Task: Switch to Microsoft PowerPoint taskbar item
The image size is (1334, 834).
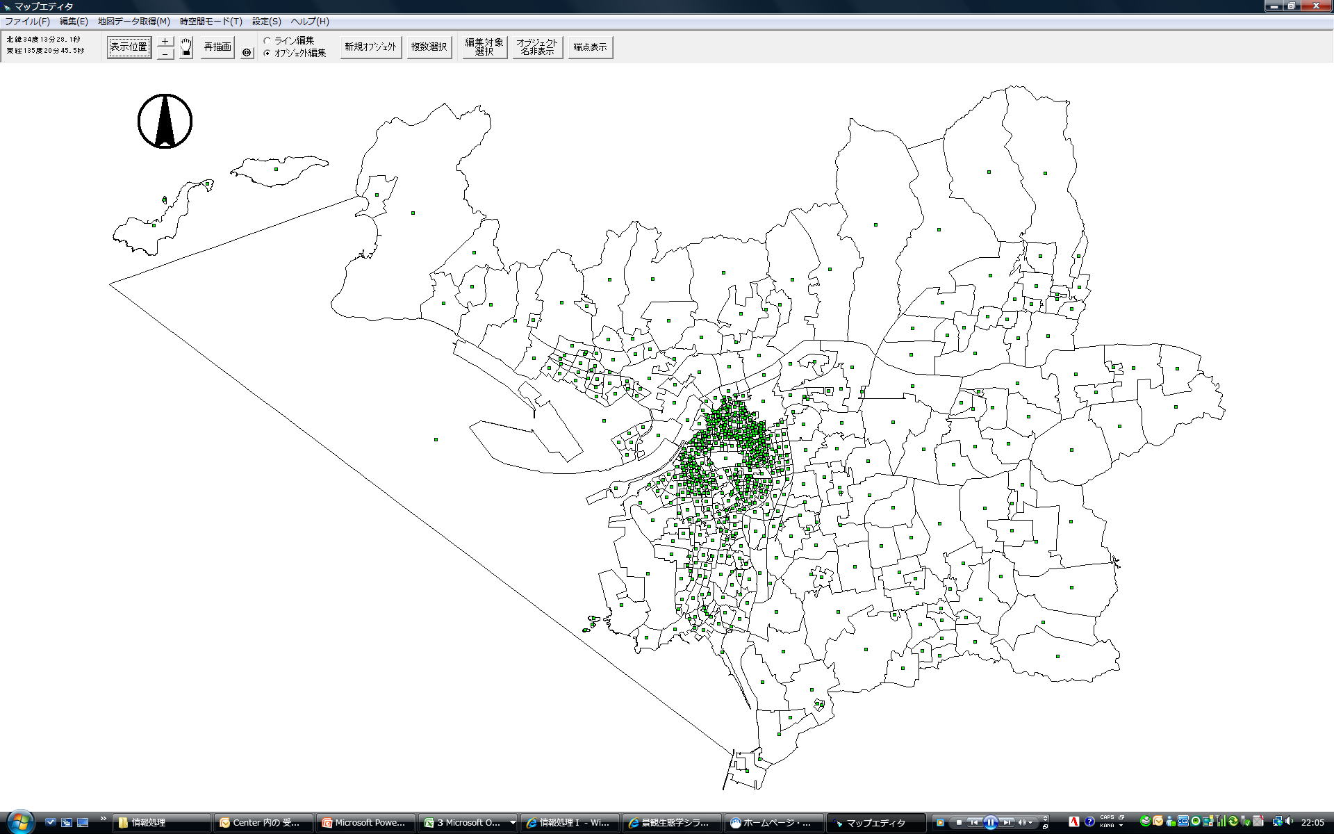Action: (x=365, y=822)
